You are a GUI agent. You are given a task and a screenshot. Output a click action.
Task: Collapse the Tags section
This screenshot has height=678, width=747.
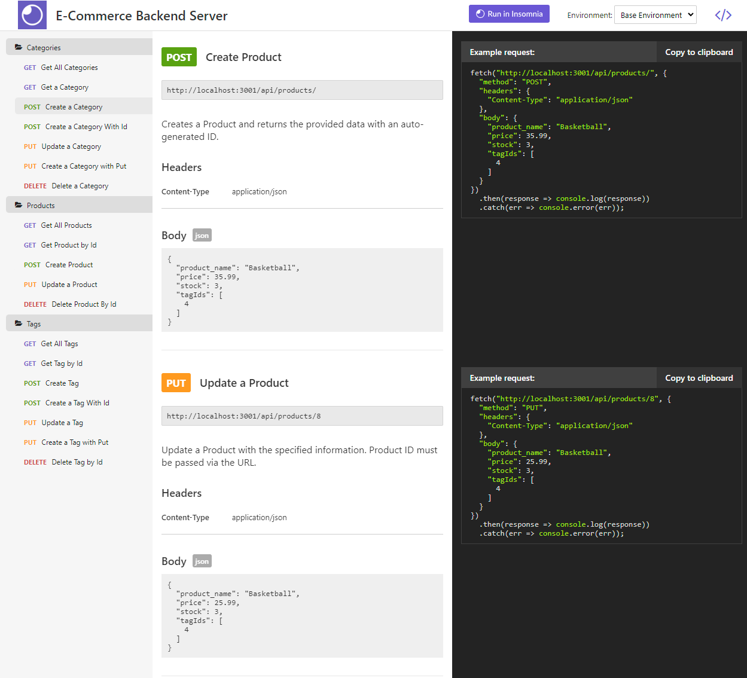point(79,323)
